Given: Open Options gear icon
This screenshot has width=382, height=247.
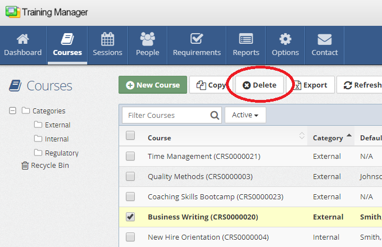Looking at the screenshot, I should coord(285,39).
